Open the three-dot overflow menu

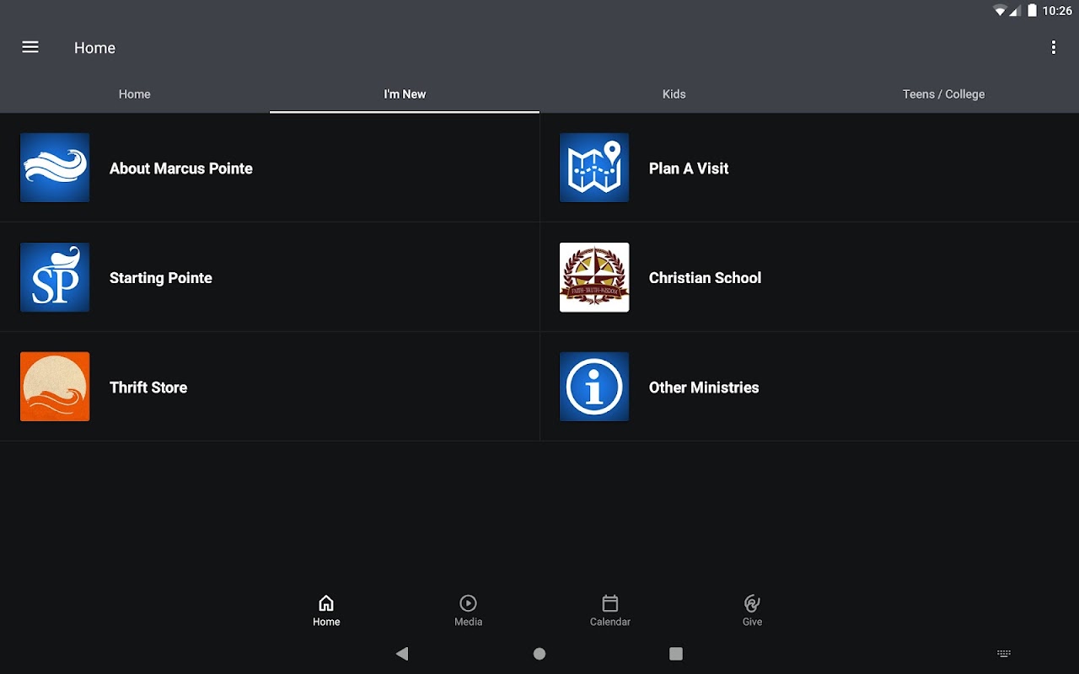(x=1054, y=47)
